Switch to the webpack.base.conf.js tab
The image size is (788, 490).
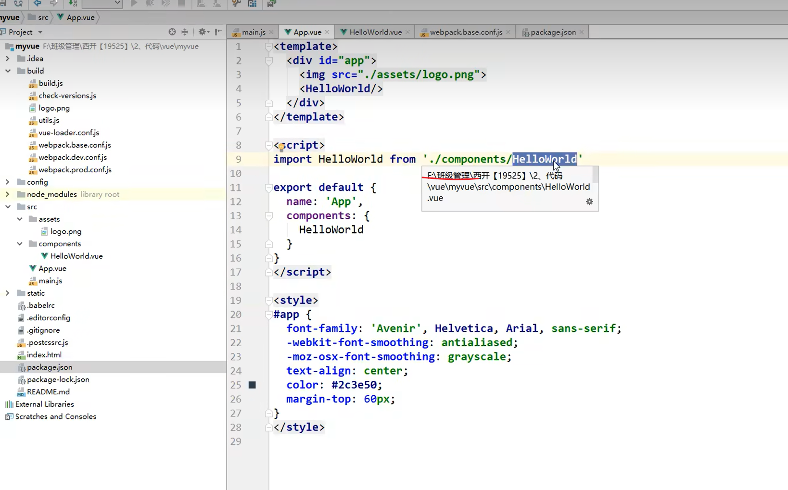click(465, 32)
